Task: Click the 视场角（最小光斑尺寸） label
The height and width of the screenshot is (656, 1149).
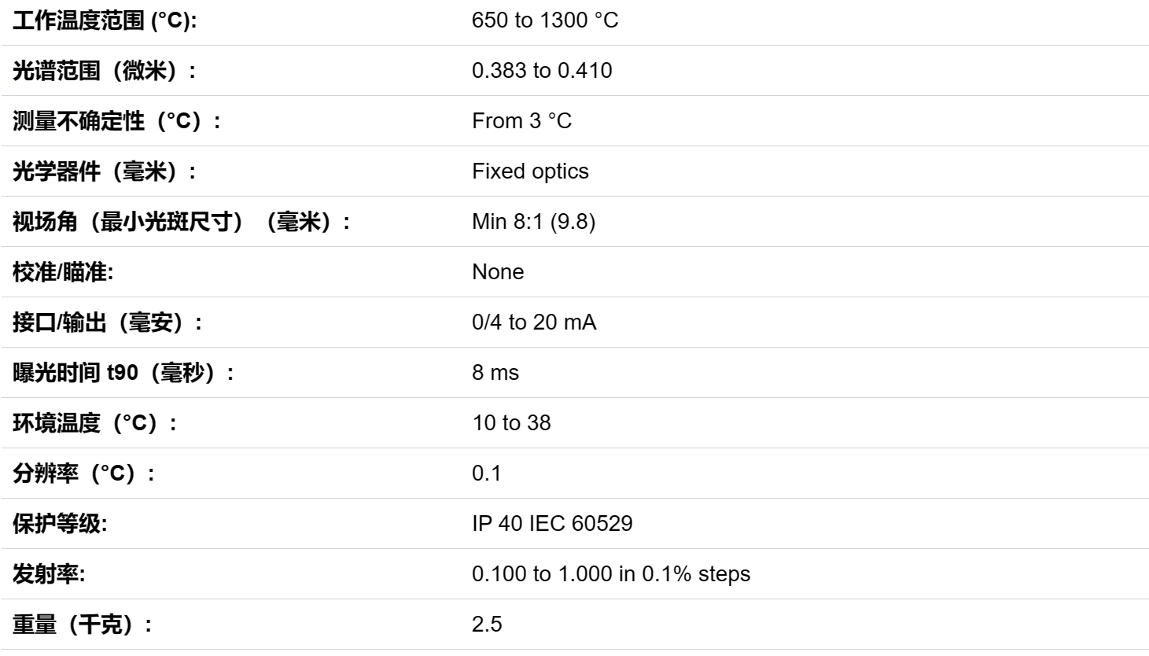Action: pos(182,222)
